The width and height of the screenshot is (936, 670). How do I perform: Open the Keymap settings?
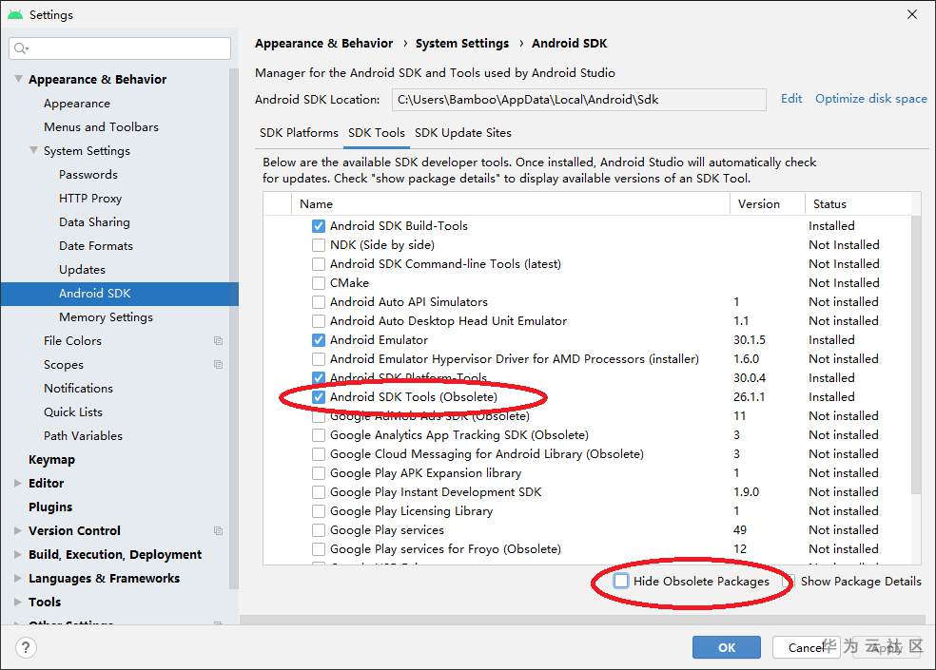[52, 459]
